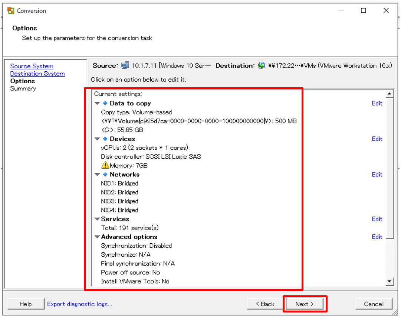This screenshot has height=318, width=401.
Task: Select the Final synchronization: N/A row
Action: (x=138, y=263)
